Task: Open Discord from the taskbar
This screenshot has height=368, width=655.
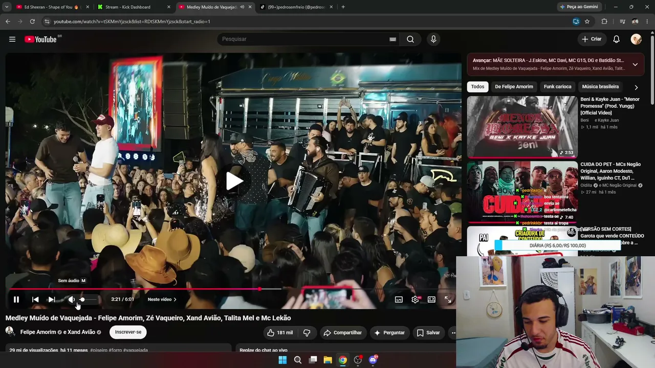Action: [x=373, y=360]
